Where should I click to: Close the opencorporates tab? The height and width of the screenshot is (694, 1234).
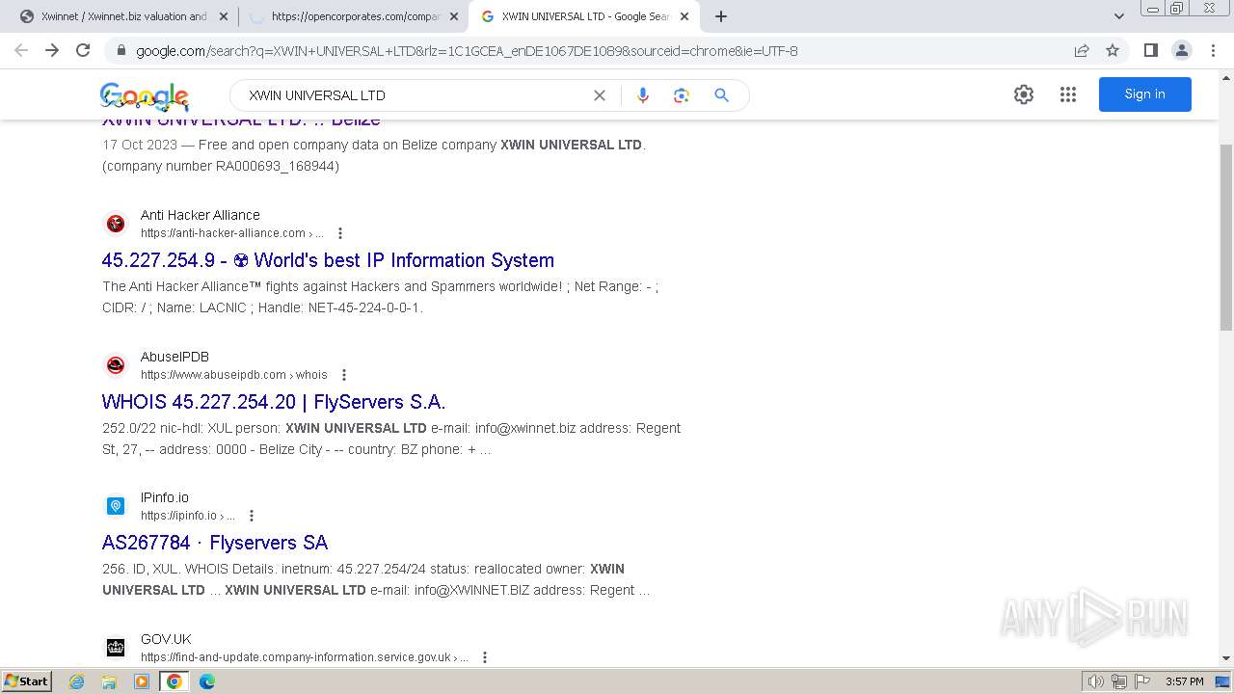click(x=453, y=16)
